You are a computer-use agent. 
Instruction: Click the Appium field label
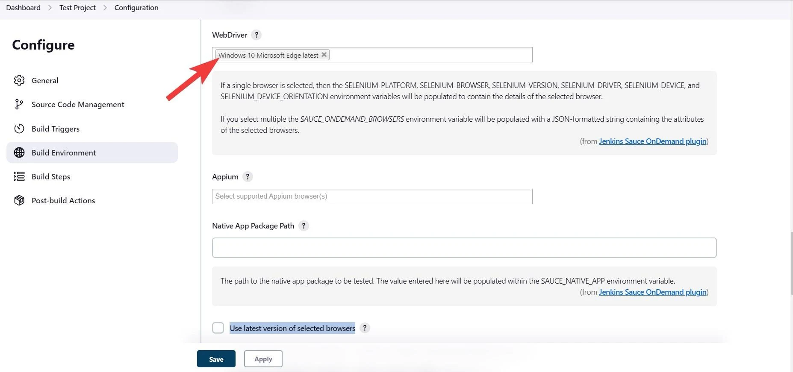pyautogui.click(x=225, y=177)
